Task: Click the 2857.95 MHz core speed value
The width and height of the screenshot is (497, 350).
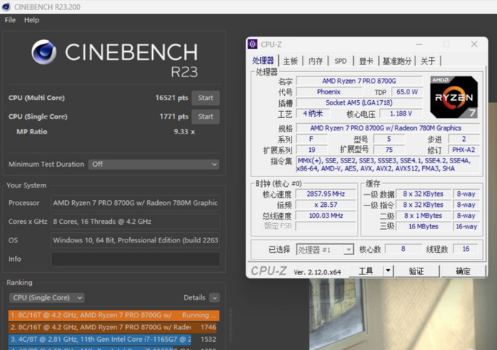Action: (x=326, y=194)
